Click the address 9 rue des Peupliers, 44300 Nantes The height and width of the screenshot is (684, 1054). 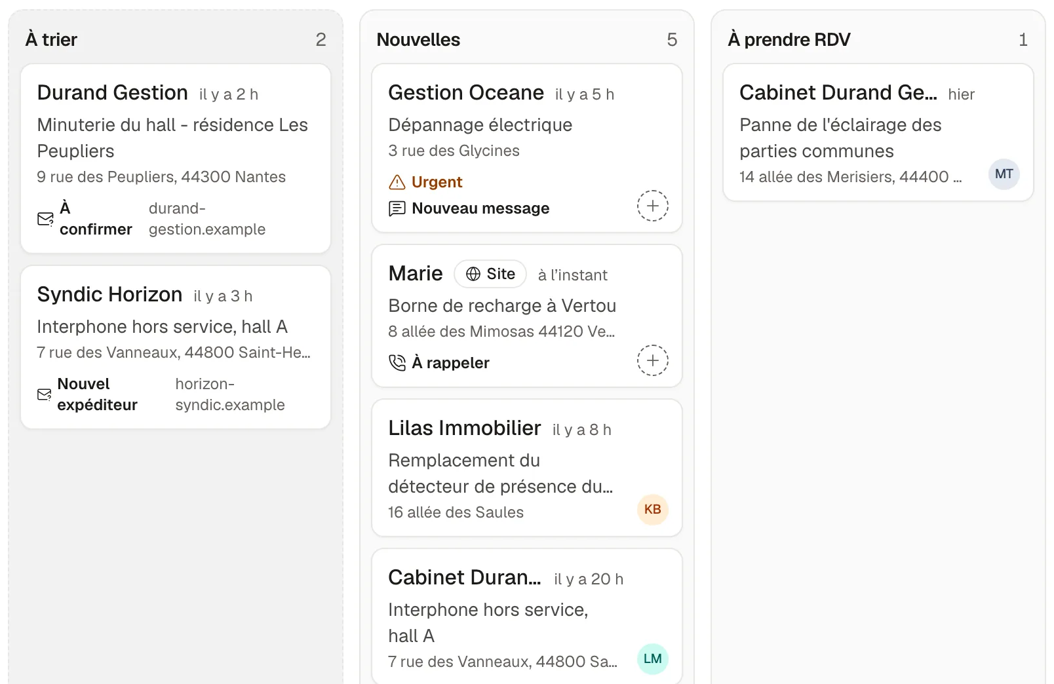pyautogui.click(x=161, y=177)
